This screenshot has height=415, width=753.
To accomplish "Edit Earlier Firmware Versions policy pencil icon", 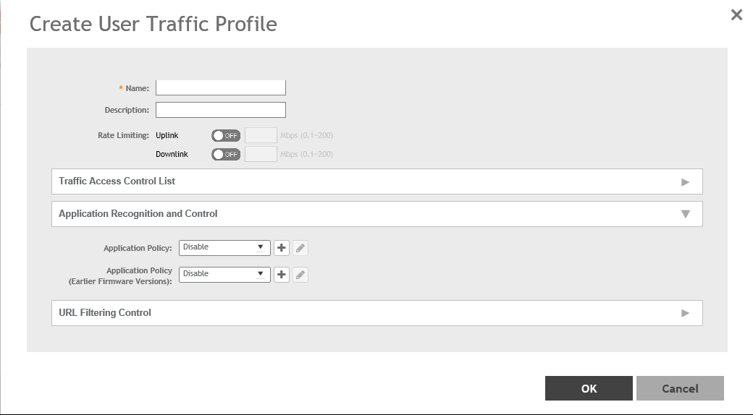I will click(300, 275).
